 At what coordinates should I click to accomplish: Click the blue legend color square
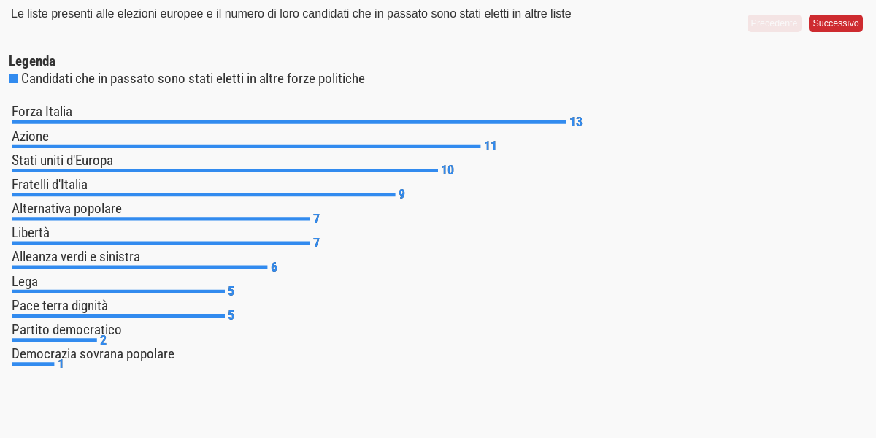point(13,79)
